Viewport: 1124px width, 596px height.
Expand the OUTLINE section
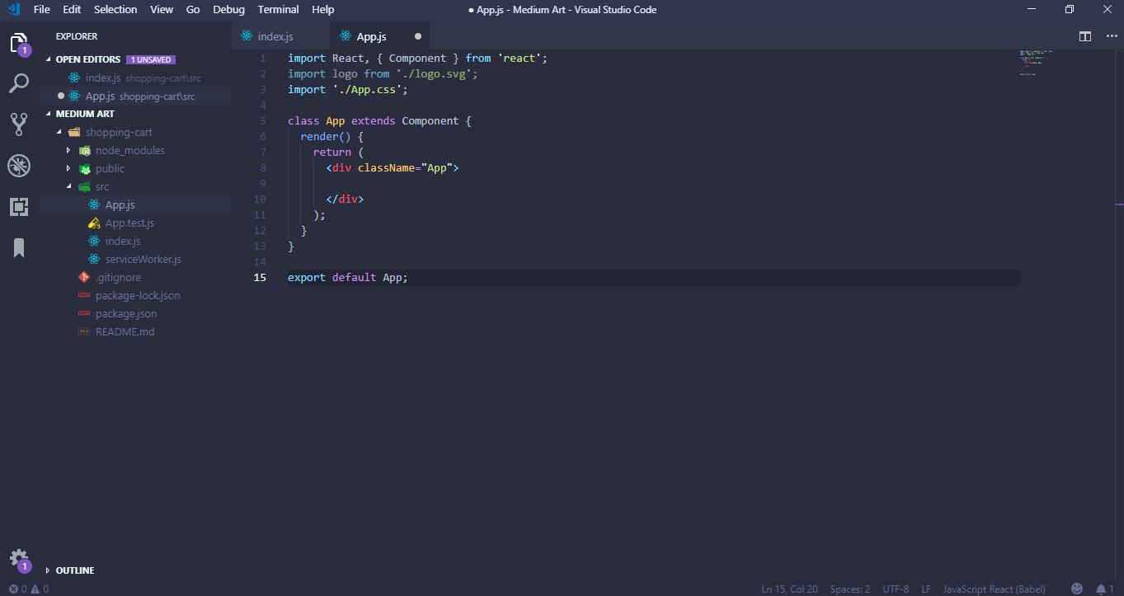(73, 570)
